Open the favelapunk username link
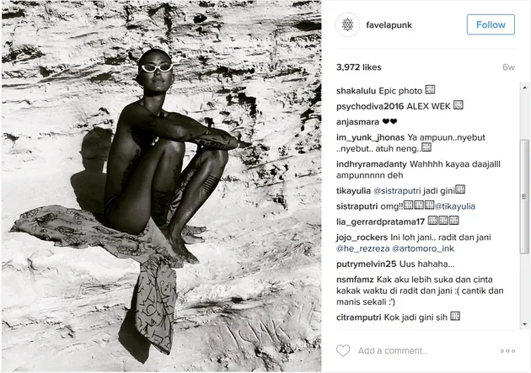The width and height of the screenshot is (531, 373). [x=389, y=25]
